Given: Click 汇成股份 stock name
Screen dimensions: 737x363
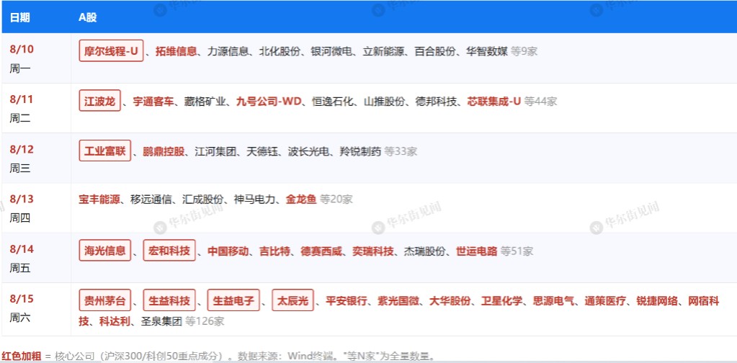Looking at the screenshot, I should tap(203, 199).
